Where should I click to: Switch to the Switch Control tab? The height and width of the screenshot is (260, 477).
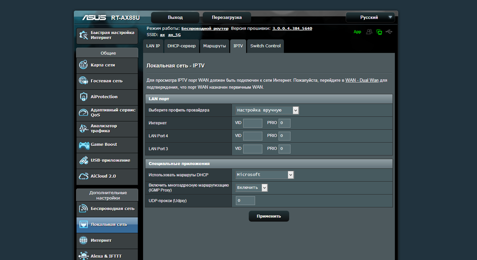click(x=266, y=46)
